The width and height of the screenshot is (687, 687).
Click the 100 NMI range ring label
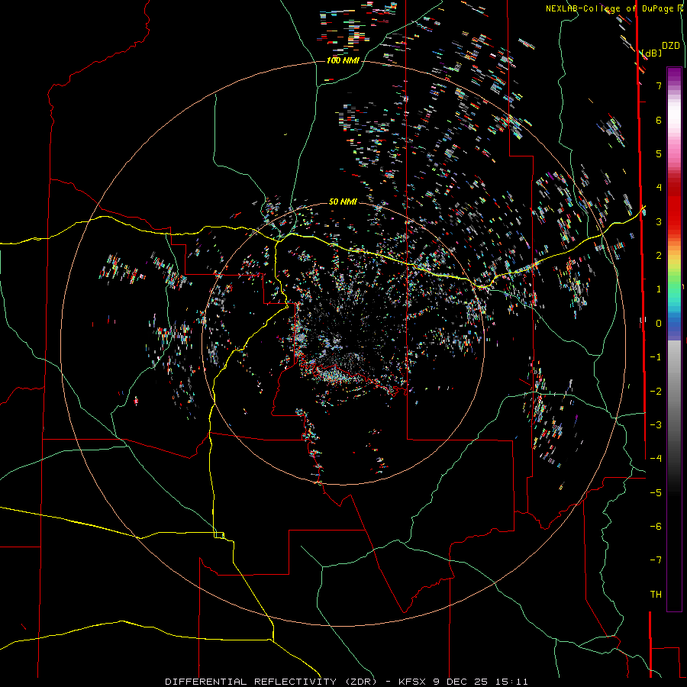(343, 60)
